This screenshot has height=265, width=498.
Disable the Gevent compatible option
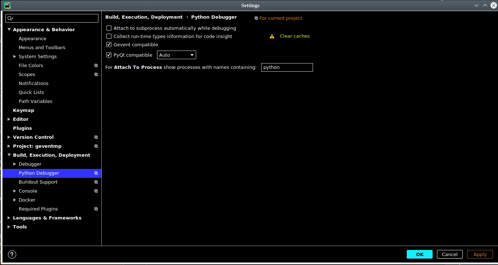tap(109, 44)
